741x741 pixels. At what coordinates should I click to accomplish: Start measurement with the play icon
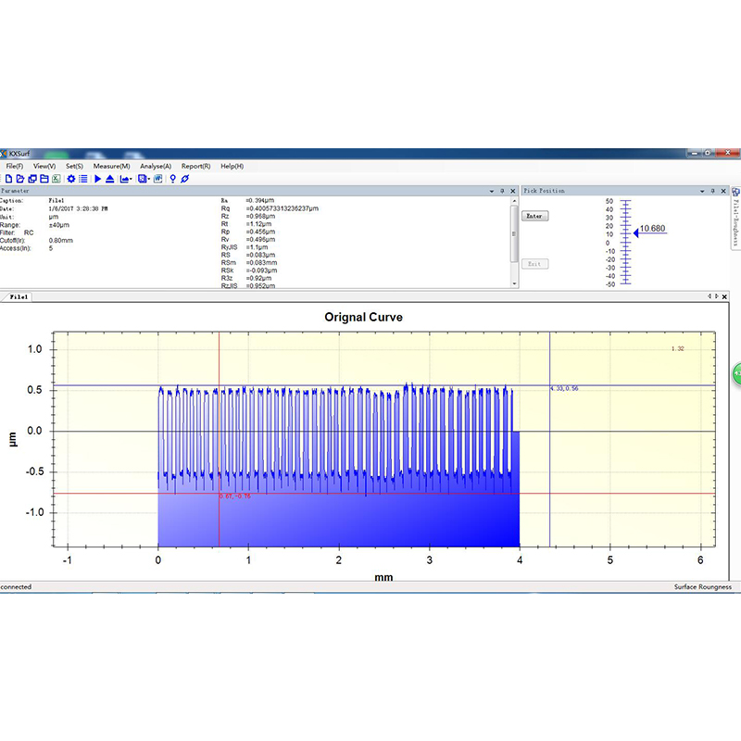[x=97, y=178]
